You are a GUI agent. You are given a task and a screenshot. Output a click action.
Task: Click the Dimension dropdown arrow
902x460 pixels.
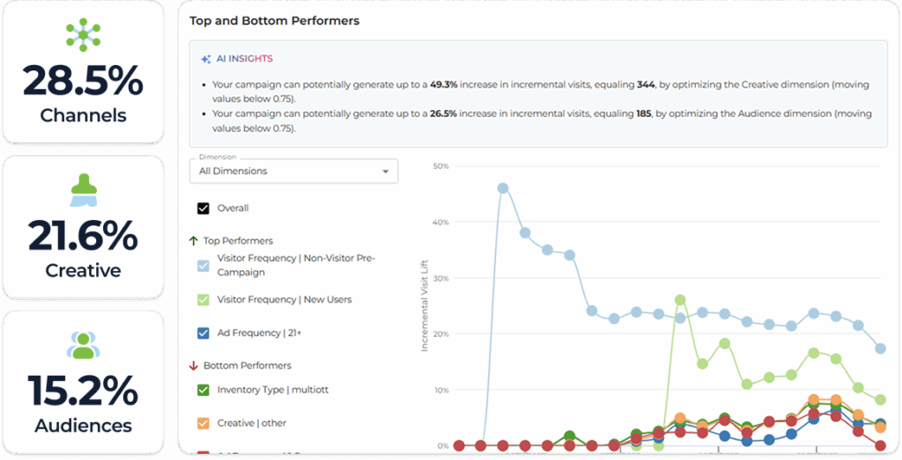coord(385,172)
